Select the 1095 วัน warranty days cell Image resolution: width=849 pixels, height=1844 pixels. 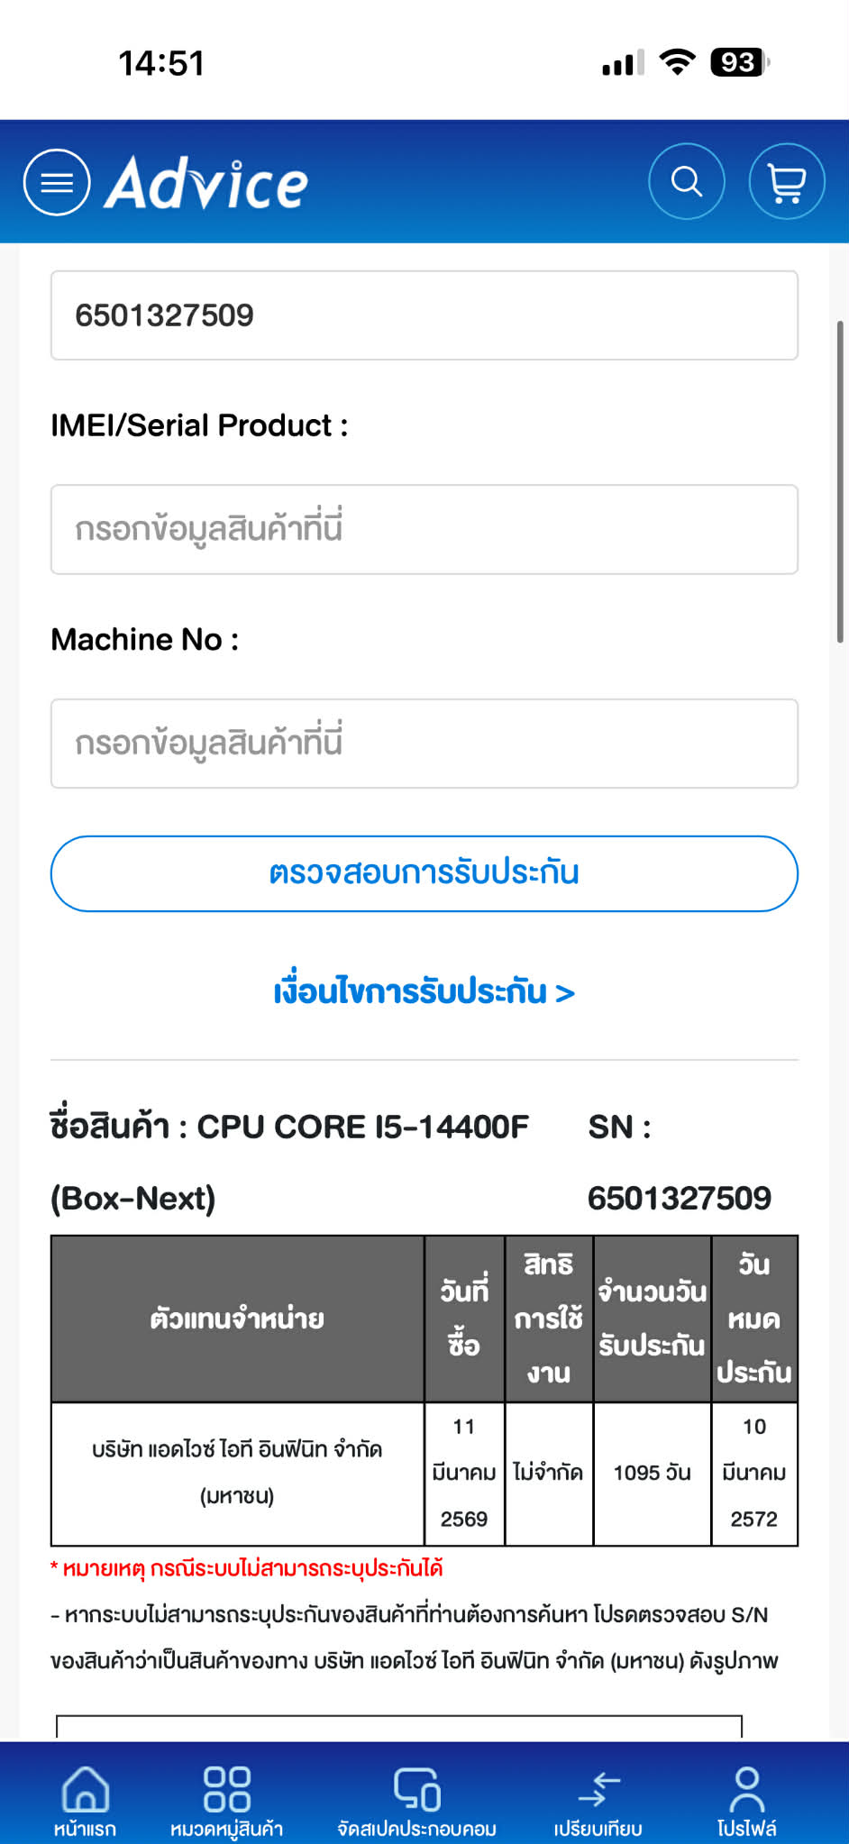[x=652, y=1473]
